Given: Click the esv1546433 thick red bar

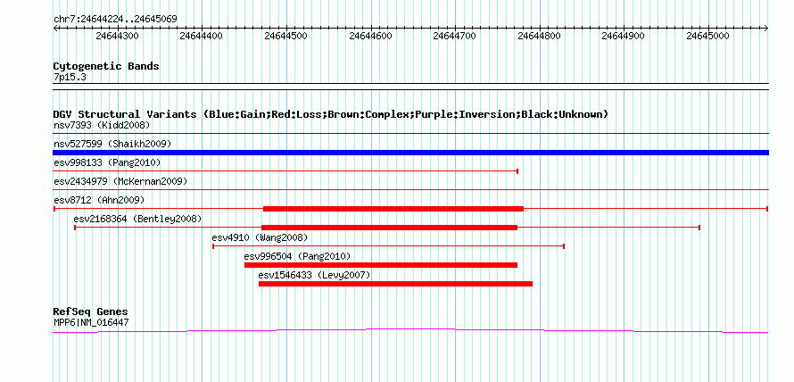Looking at the screenshot, I should pos(395,284).
